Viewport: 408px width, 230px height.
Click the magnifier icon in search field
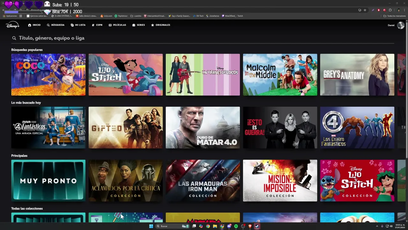pos(14,38)
